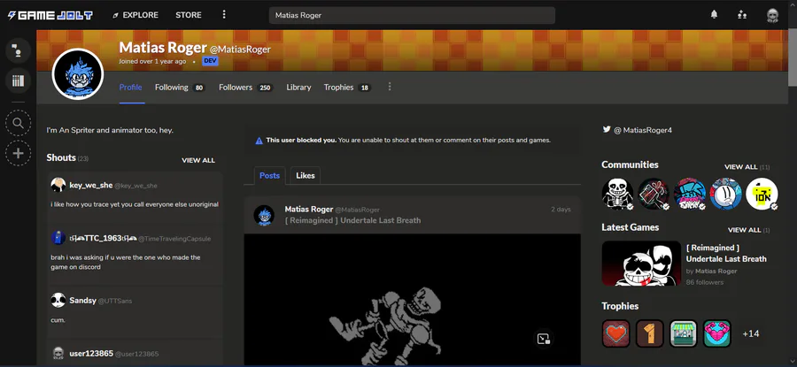Open the second community icon with gift box
The height and width of the screenshot is (367, 797).
(x=654, y=194)
